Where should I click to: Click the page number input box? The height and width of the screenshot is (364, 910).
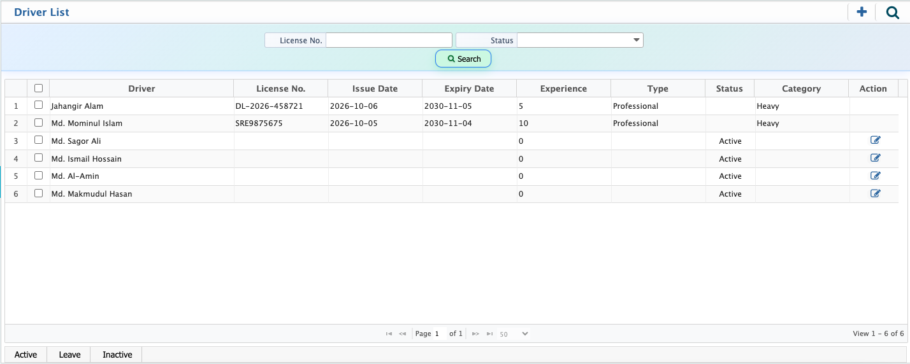click(x=440, y=333)
